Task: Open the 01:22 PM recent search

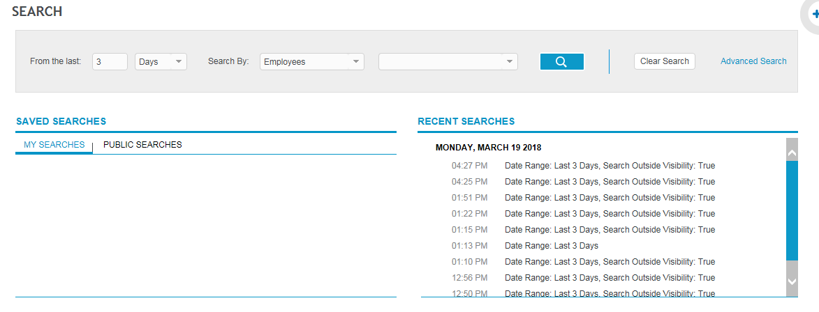Action: (610, 214)
